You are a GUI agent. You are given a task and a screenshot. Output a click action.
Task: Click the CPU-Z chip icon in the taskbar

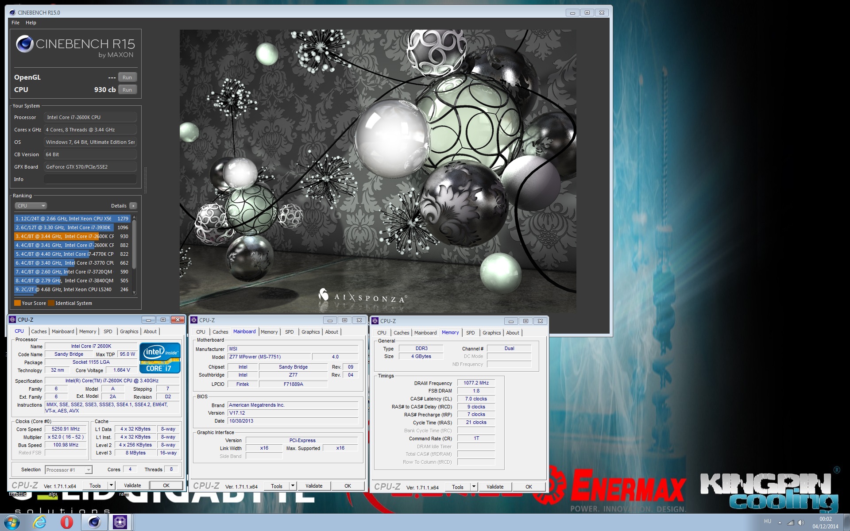point(120,522)
